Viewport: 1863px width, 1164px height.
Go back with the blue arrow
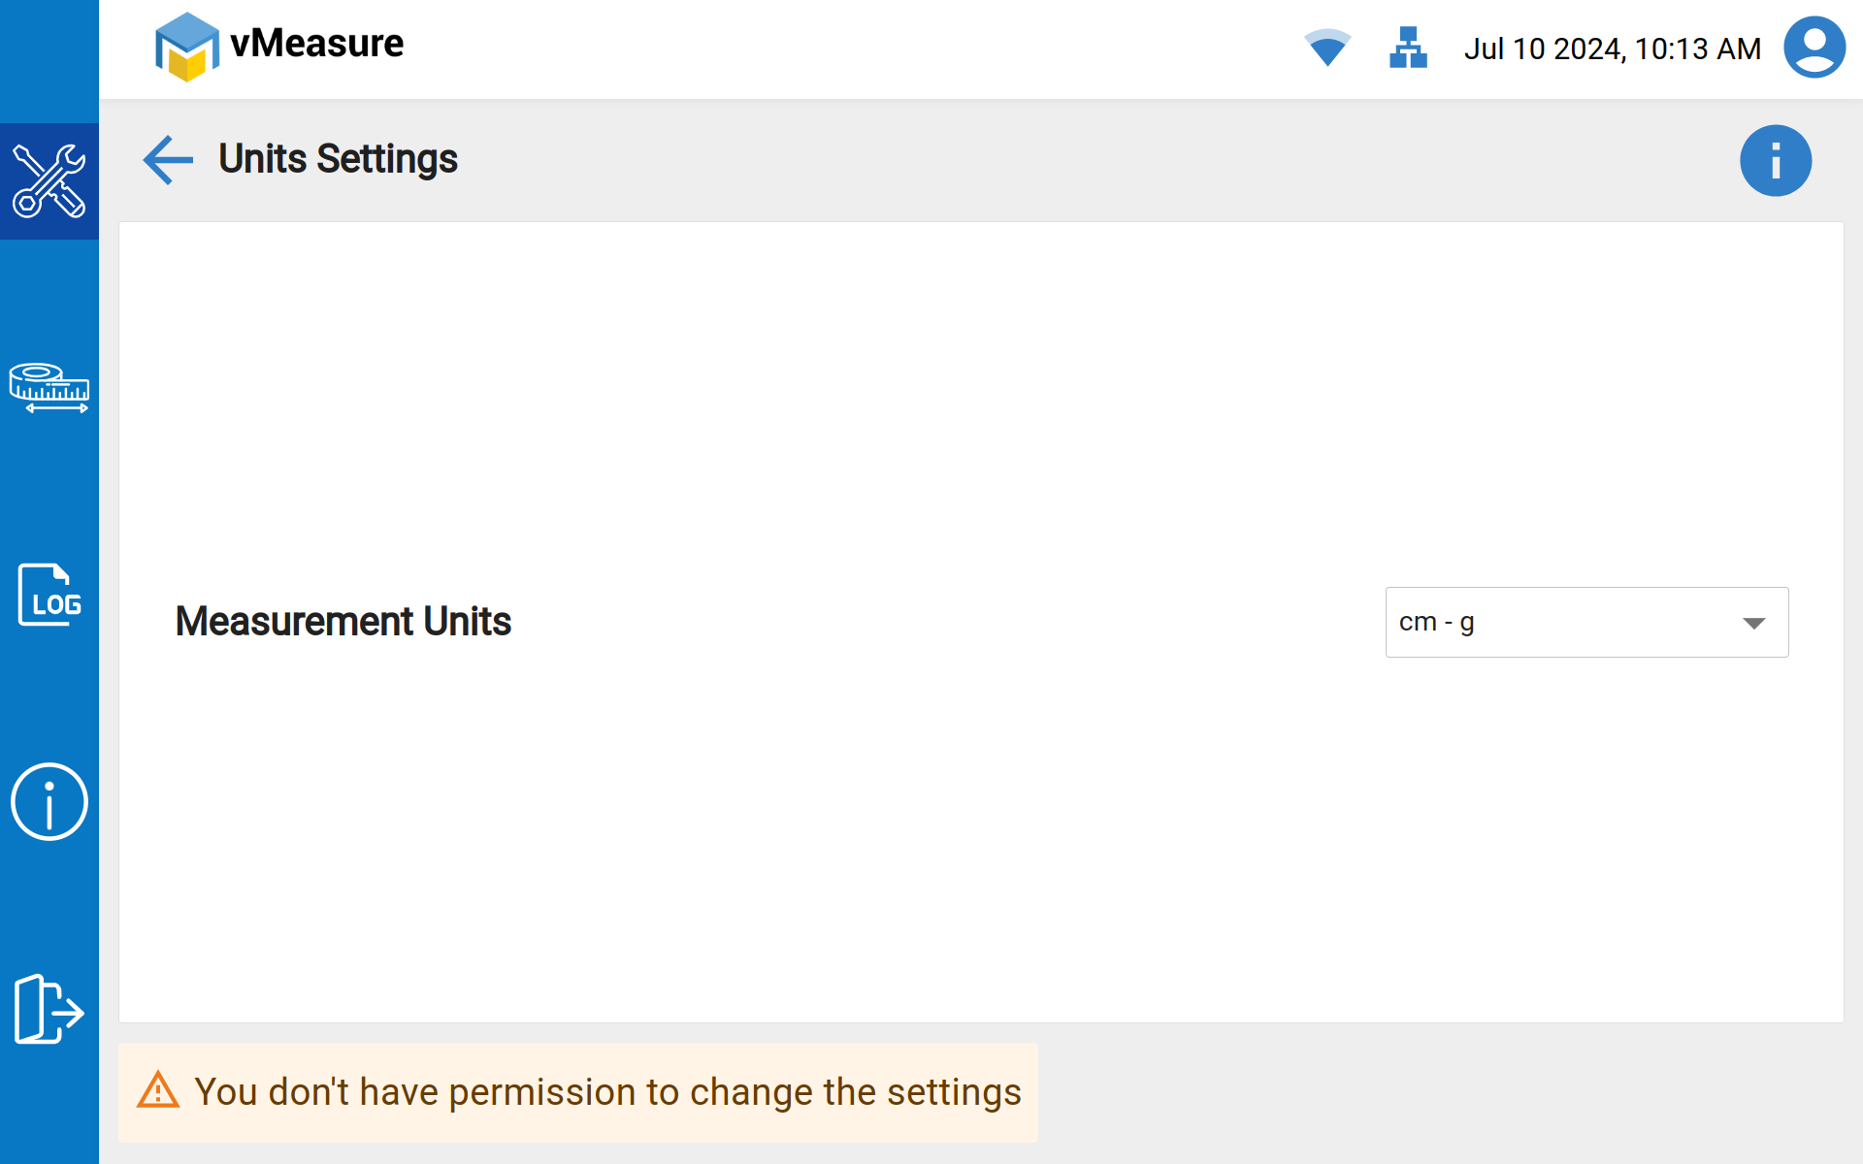pyautogui.click(x=168, y=160)
